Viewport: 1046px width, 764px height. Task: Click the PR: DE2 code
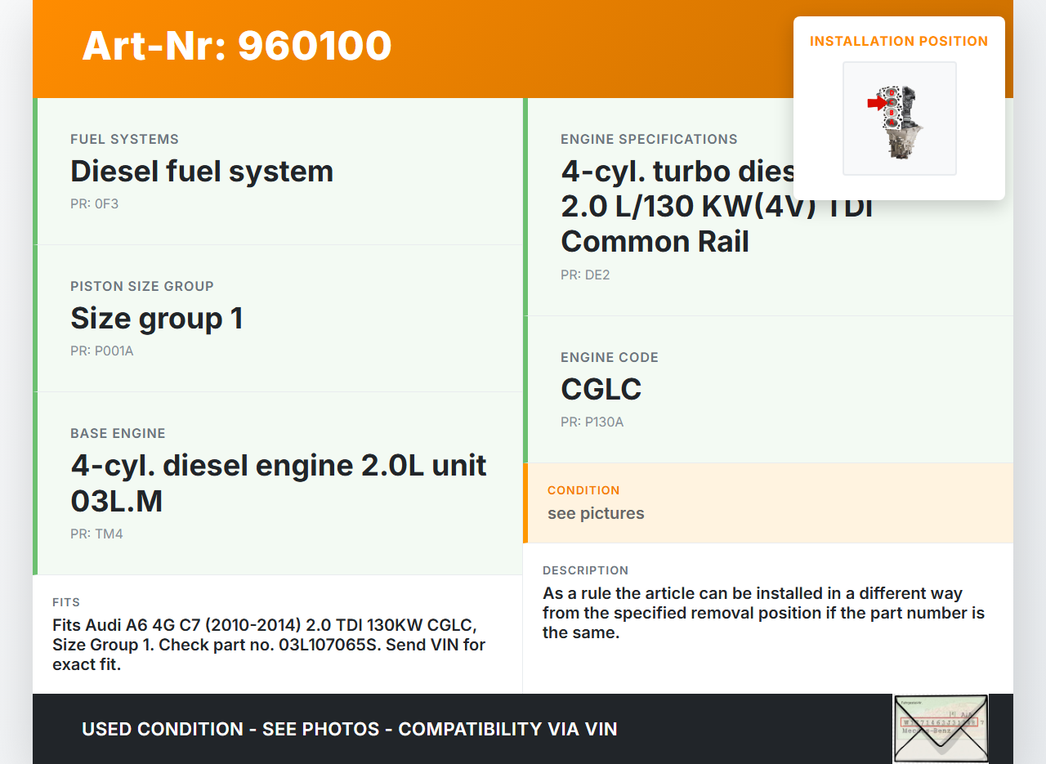click(585, 275)
